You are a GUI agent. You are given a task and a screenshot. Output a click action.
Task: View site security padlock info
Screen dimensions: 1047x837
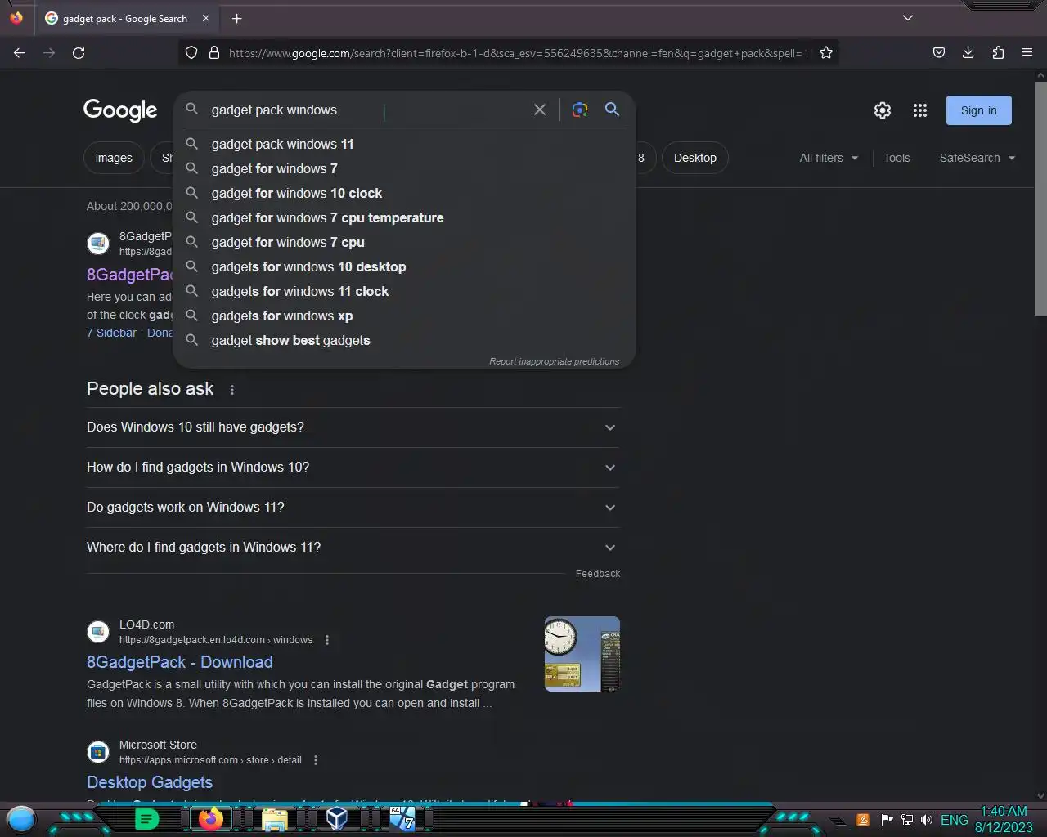214,52
